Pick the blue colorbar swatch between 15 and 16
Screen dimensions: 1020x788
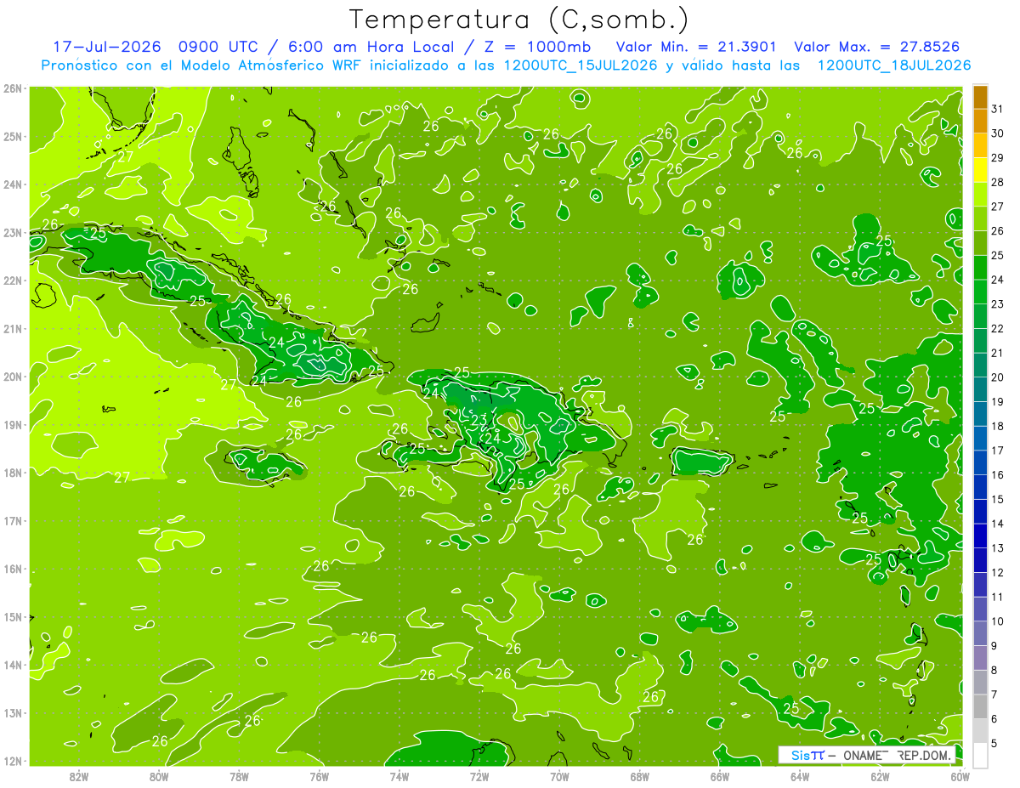coord(980,487)
